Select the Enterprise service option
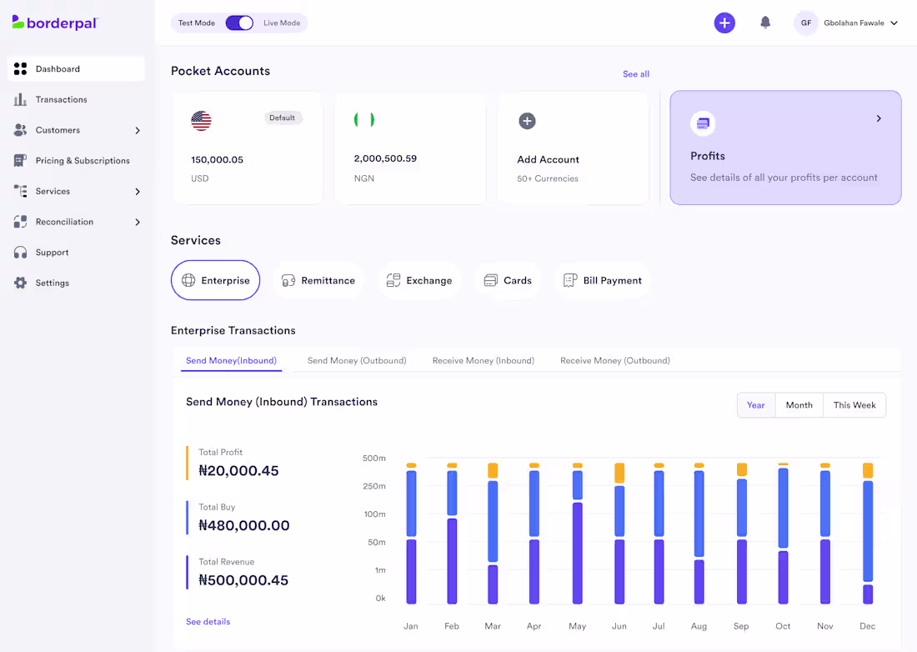 pos(215,280)
